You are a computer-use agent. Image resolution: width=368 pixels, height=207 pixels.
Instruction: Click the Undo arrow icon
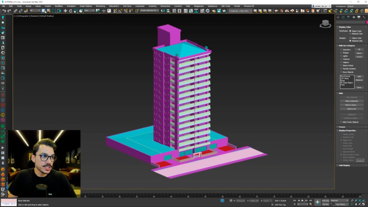pyautogui.click(x=4, y=11)
